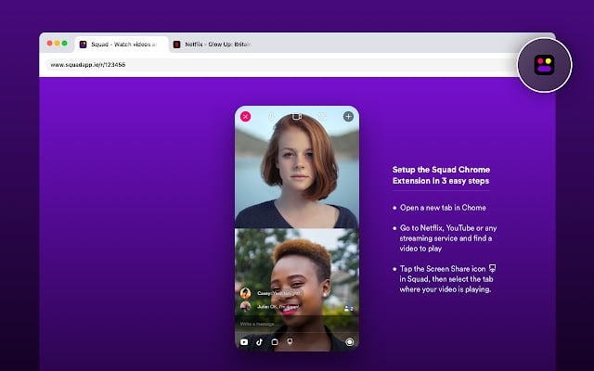The width and height of the screenshot is (594, 371).
Task: Click the green window maximize button
Action: (x=64, y=44)
